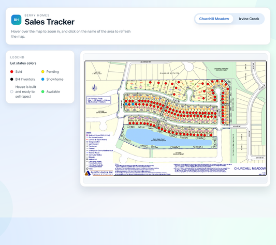
Task: Click the Pending legend label
Action: [52, 71]
